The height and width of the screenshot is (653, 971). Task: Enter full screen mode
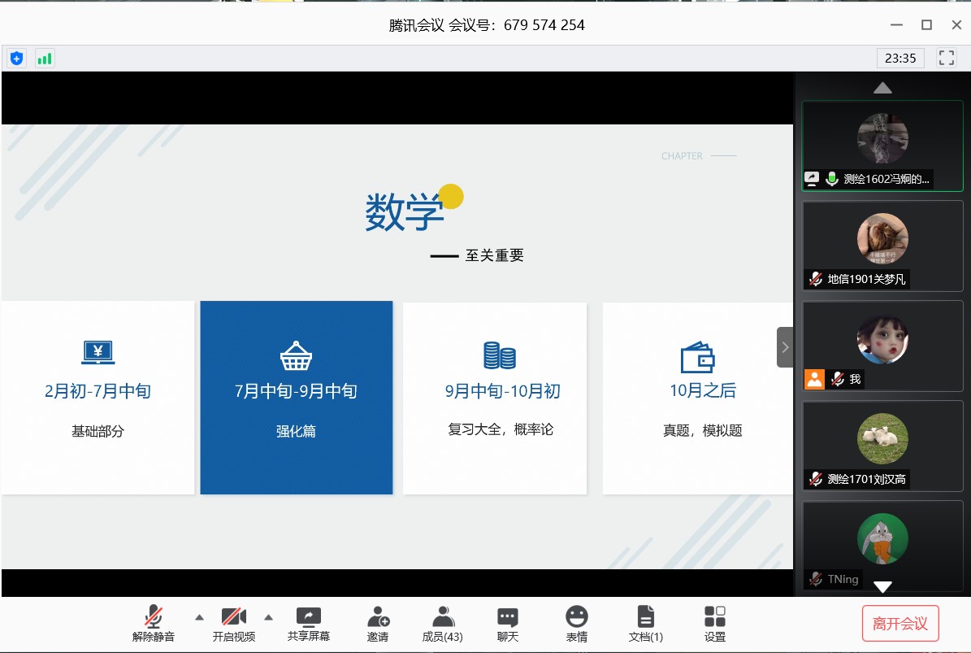(x=946, y=59)
